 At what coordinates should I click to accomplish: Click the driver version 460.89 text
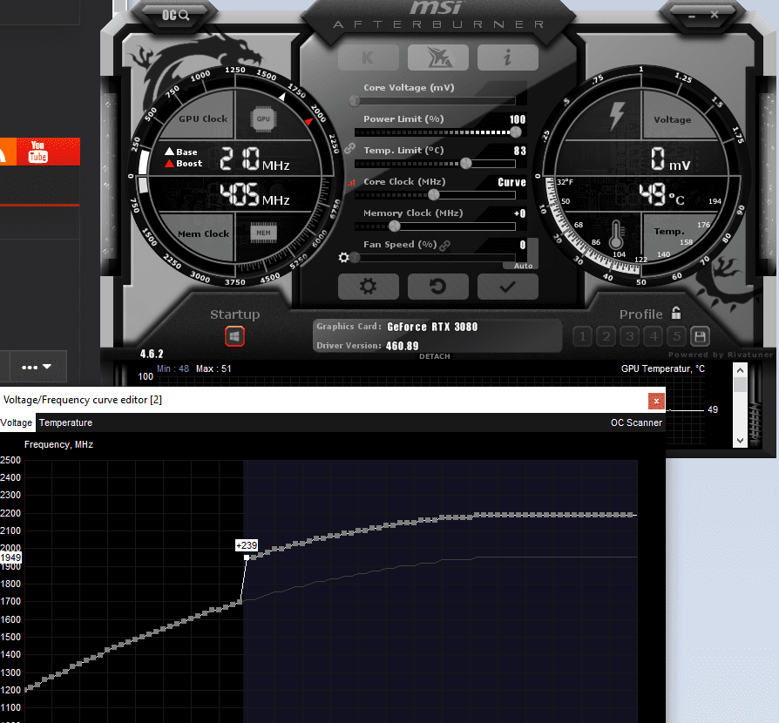coord(402,346)
